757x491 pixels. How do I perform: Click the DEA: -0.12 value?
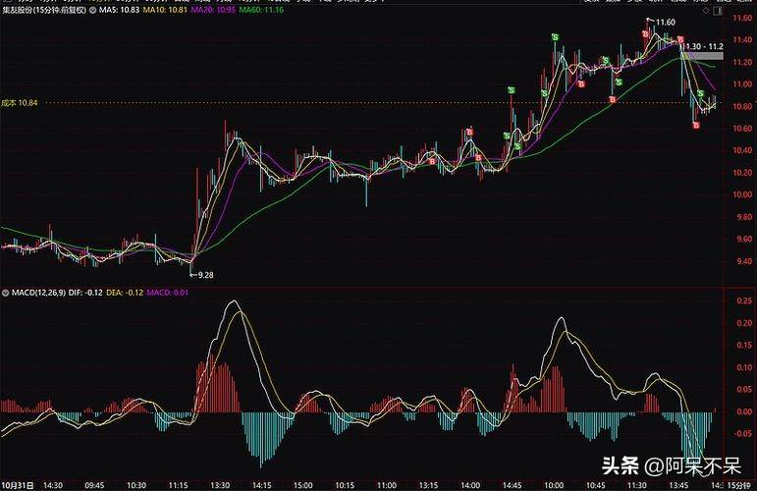[x=125, y=293]
